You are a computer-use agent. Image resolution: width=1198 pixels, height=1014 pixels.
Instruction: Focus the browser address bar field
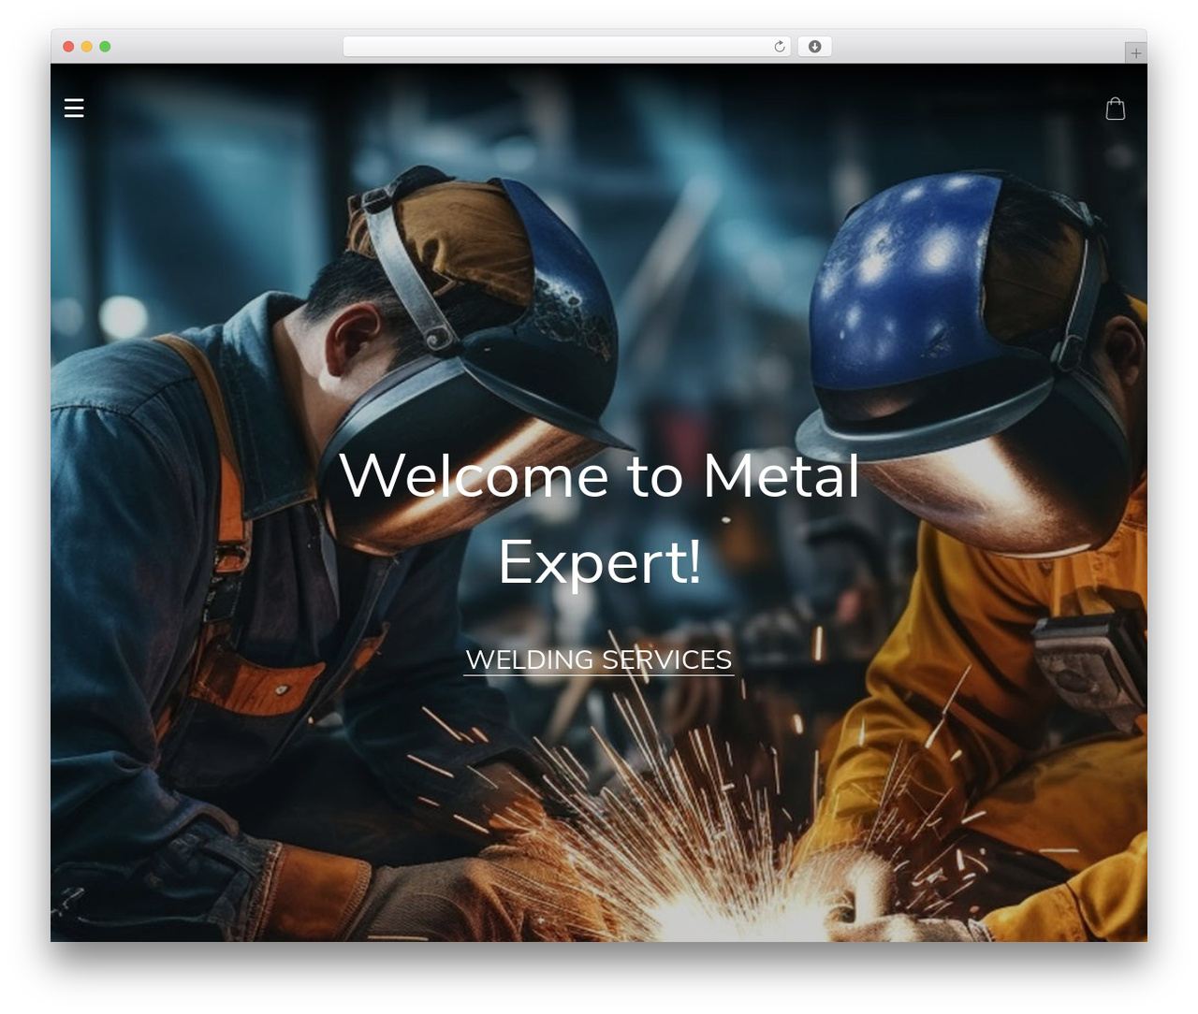pos(566,47)
